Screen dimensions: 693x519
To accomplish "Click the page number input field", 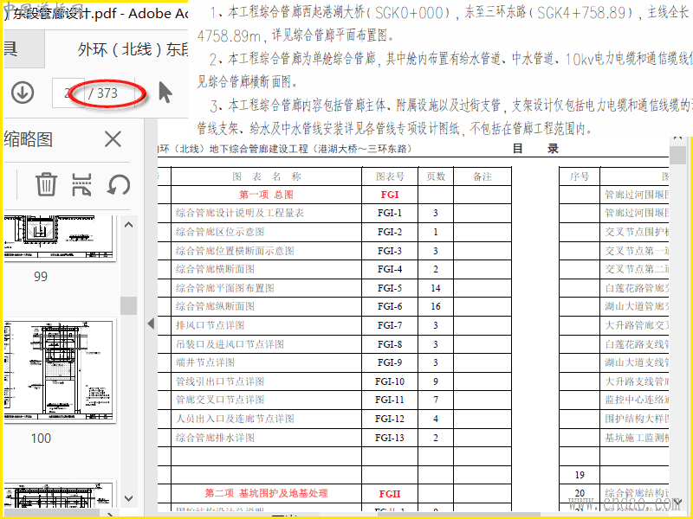I will 68,93.
